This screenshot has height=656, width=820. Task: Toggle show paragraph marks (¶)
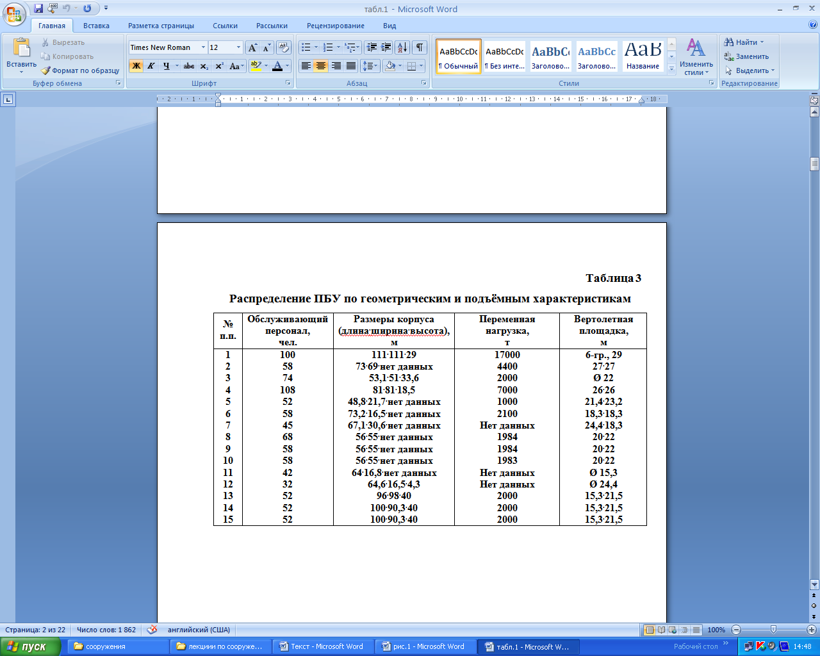419,47
